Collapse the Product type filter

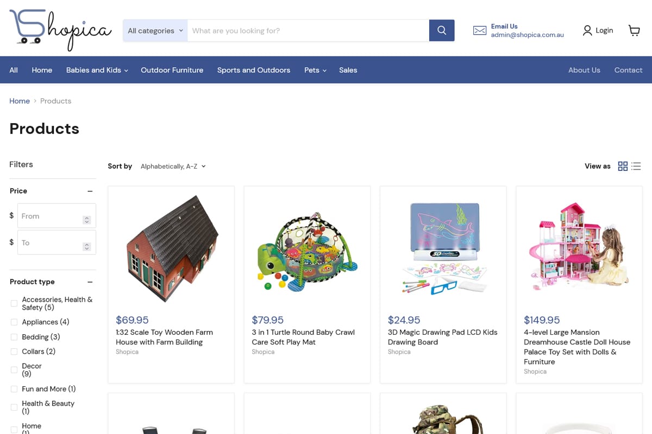click(x=90, y=282)
